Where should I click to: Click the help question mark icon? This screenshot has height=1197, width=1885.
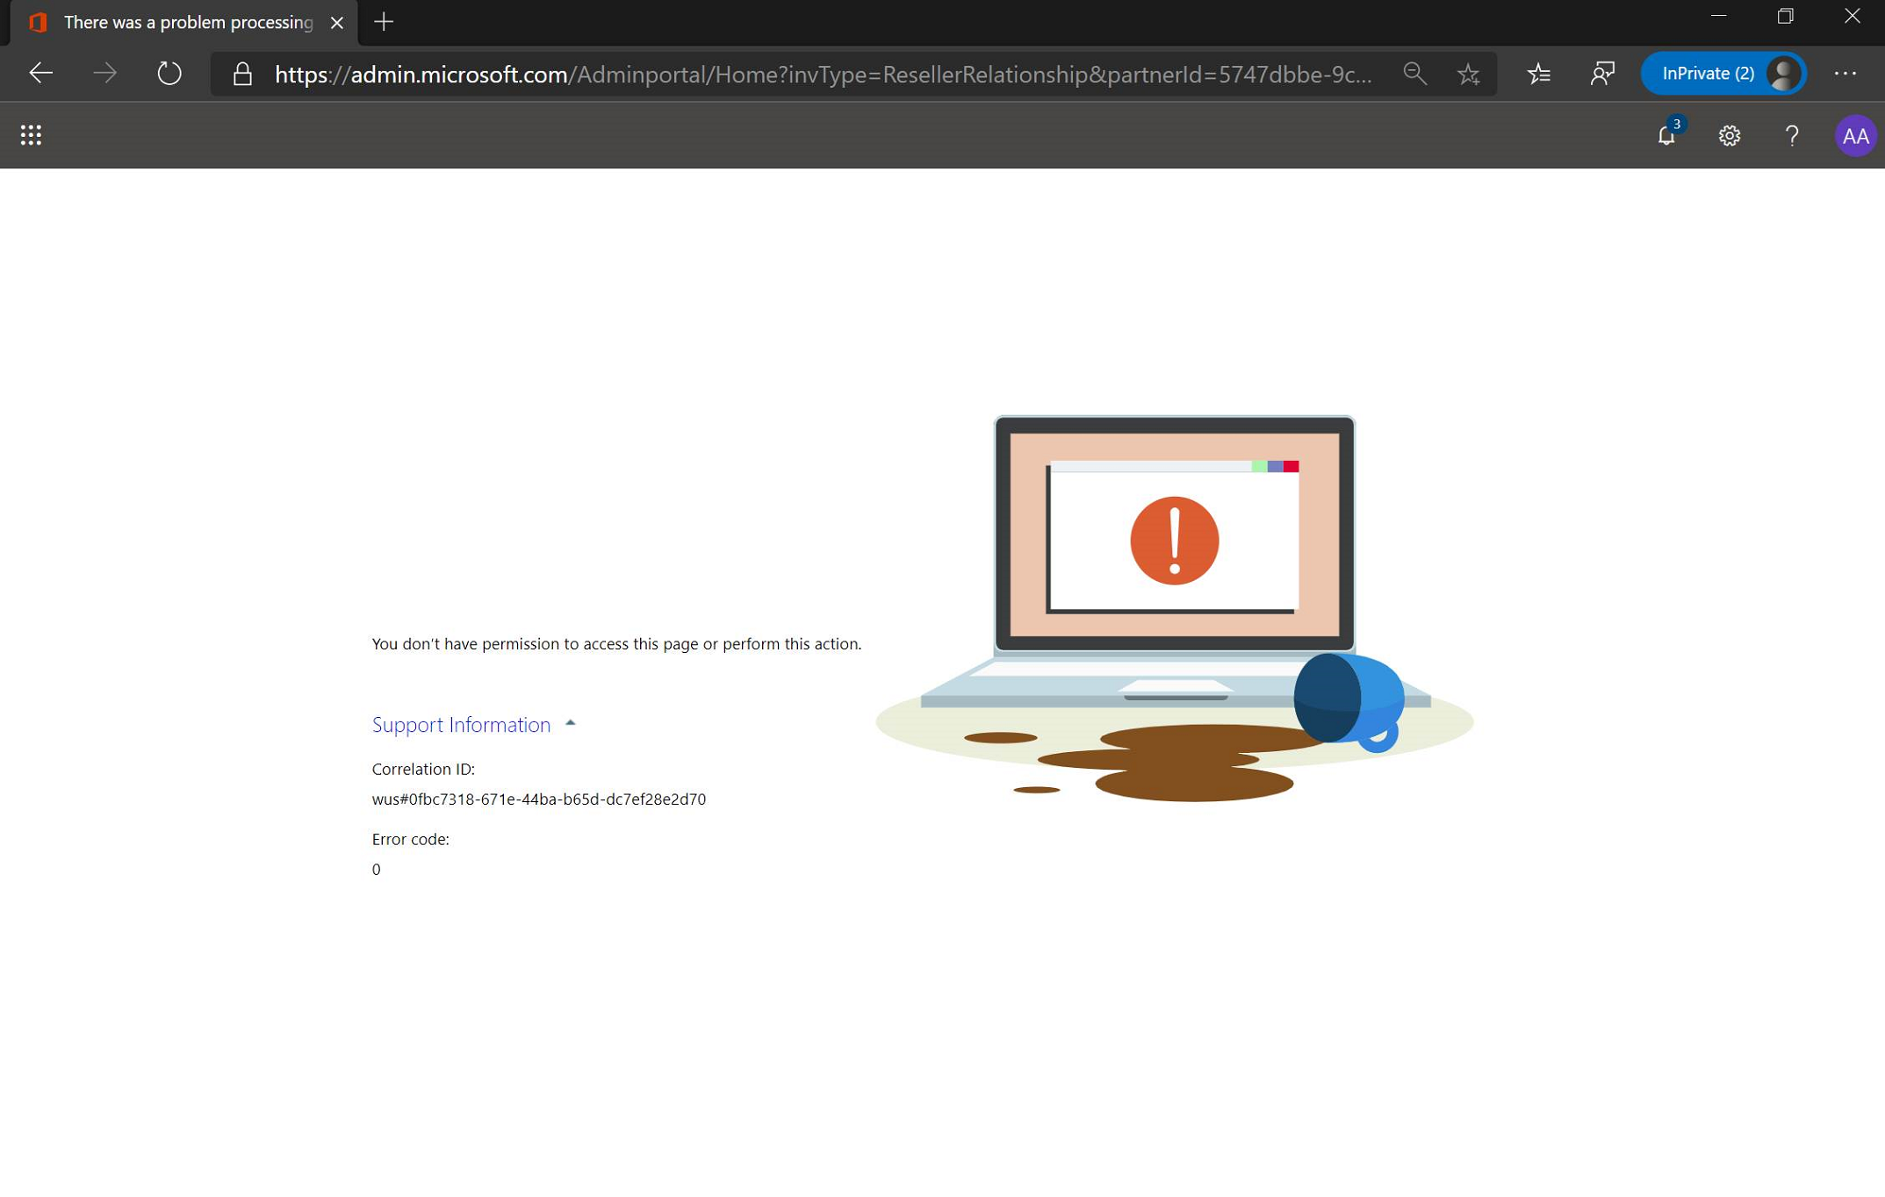pyautogui.click(x=1792, y=134)
